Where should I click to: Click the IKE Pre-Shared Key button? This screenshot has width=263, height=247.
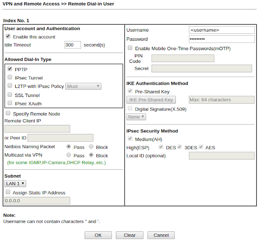tap(151, 100)
